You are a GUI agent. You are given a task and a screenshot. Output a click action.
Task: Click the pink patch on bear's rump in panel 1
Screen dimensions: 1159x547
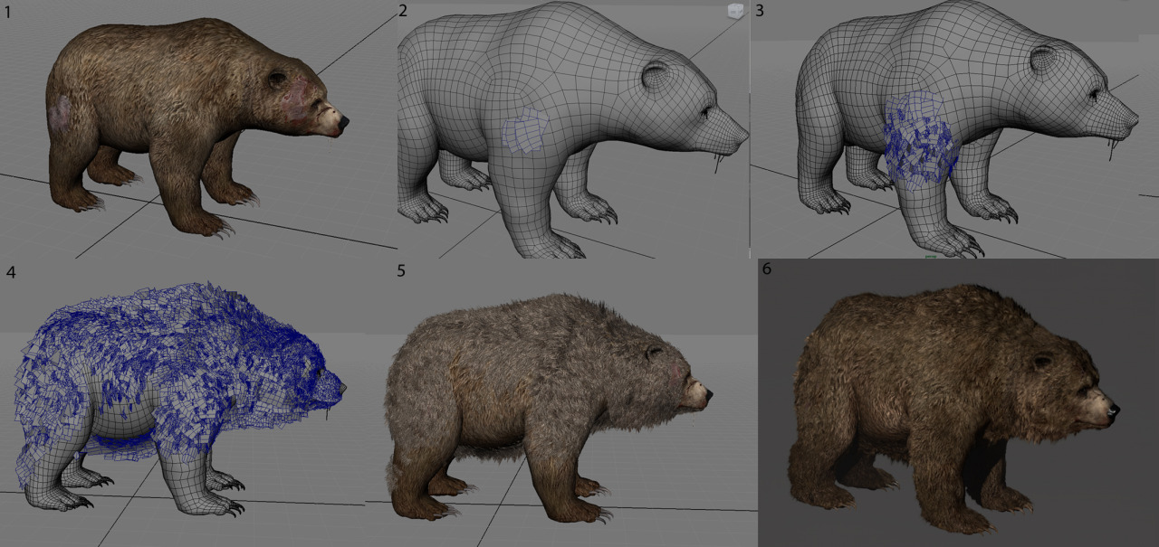click(62, 110)
